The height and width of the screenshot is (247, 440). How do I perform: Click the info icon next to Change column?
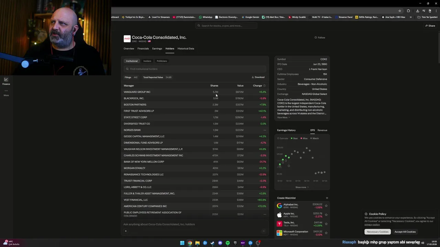coord(264,86)
